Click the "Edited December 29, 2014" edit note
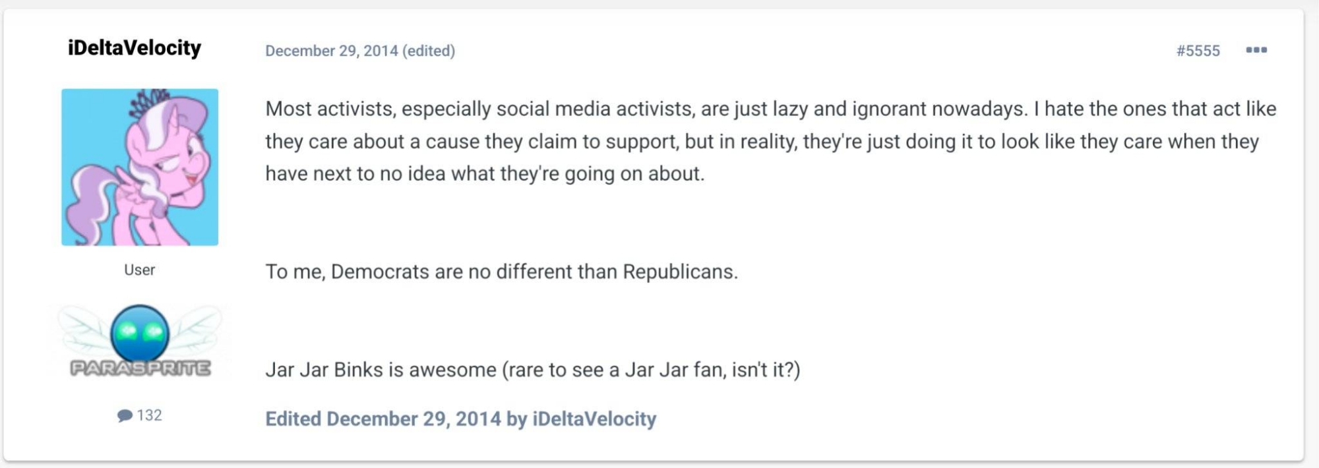The height and width of the screenshot is (468, 1319). coord(383,419)
